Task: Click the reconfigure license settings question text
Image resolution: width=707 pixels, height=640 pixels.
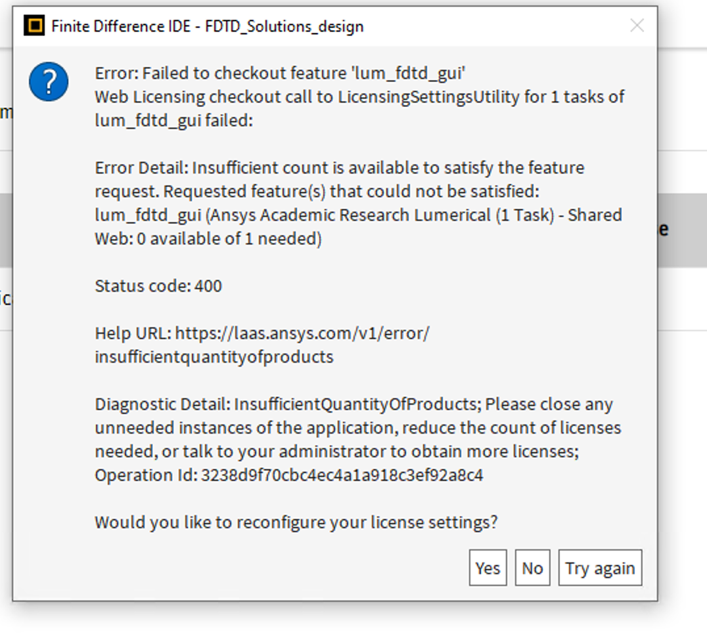Action: pyautogui.click(x=296, y=522)
